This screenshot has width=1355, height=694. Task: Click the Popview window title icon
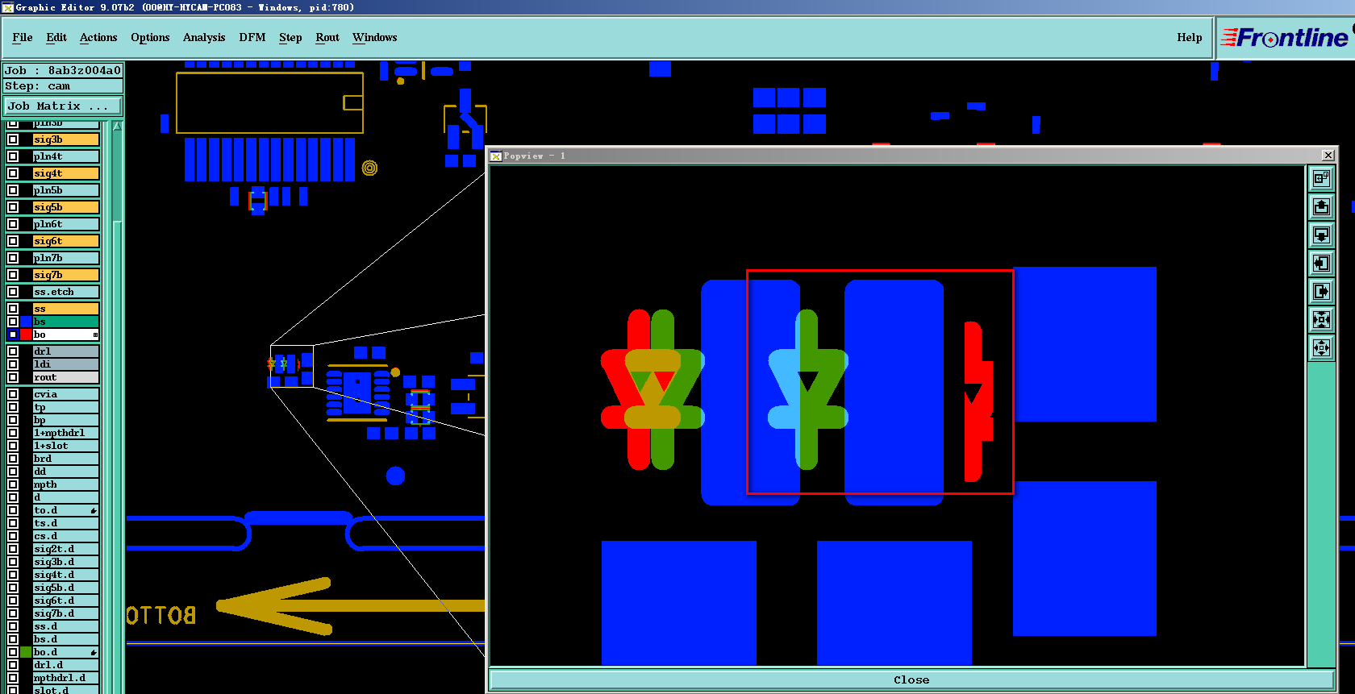point(496,156)
